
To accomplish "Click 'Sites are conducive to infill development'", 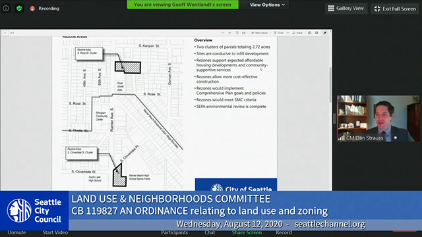I will click(233, 53).
